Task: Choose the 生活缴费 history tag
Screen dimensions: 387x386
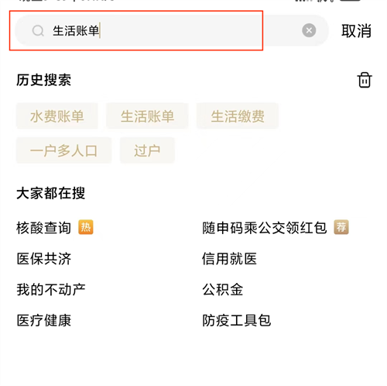Action: (x=238, y=116)
